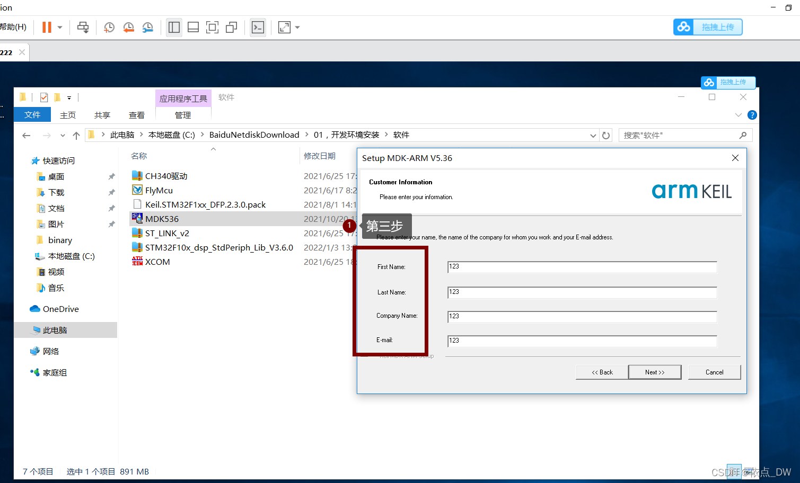Select the 应用程序工具 contextual tab
This screenshot has width=800, height=483.
coord(183,99)
